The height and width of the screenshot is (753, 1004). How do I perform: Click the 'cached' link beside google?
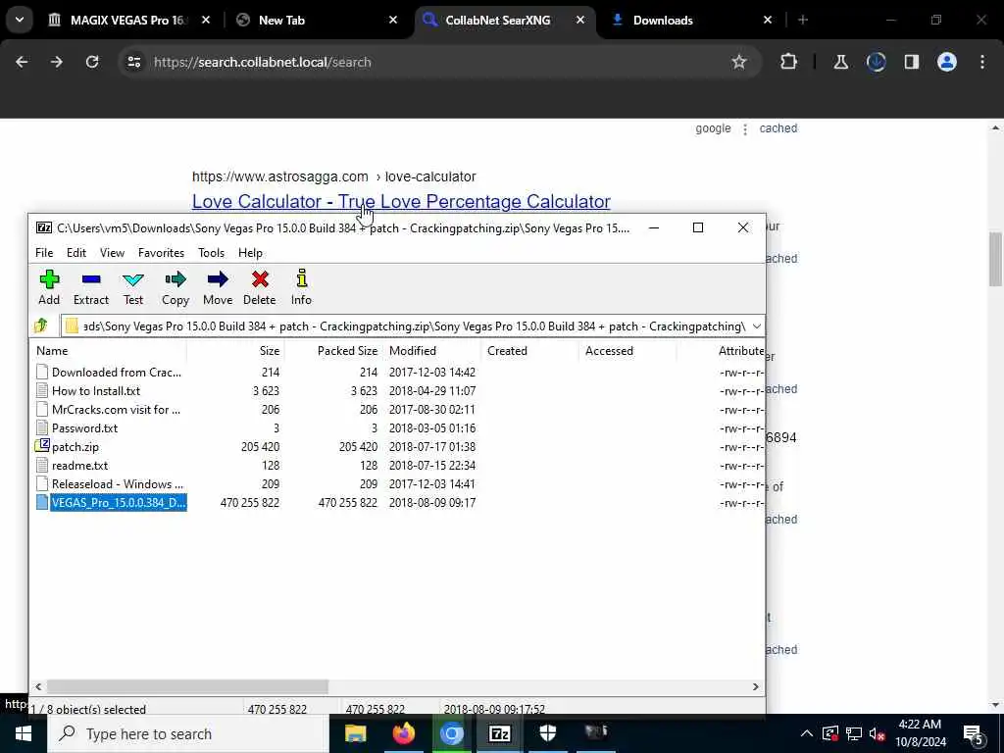778,128
